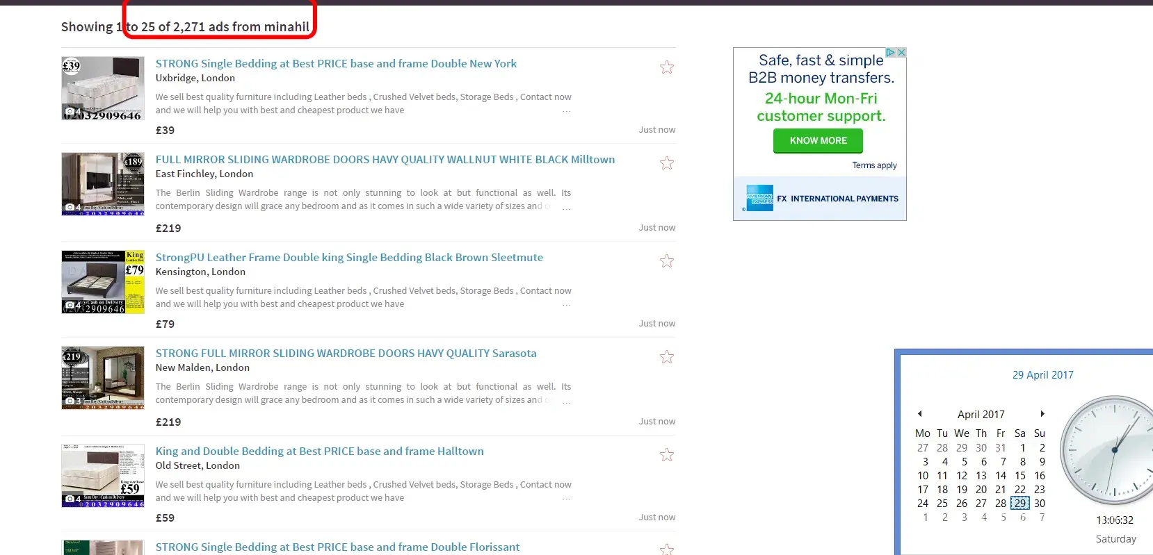Star the Single Bedding Florissant ad
The width and height of the screenshot is (1153, 555).
pyautogui.click(x=667, y=549)
